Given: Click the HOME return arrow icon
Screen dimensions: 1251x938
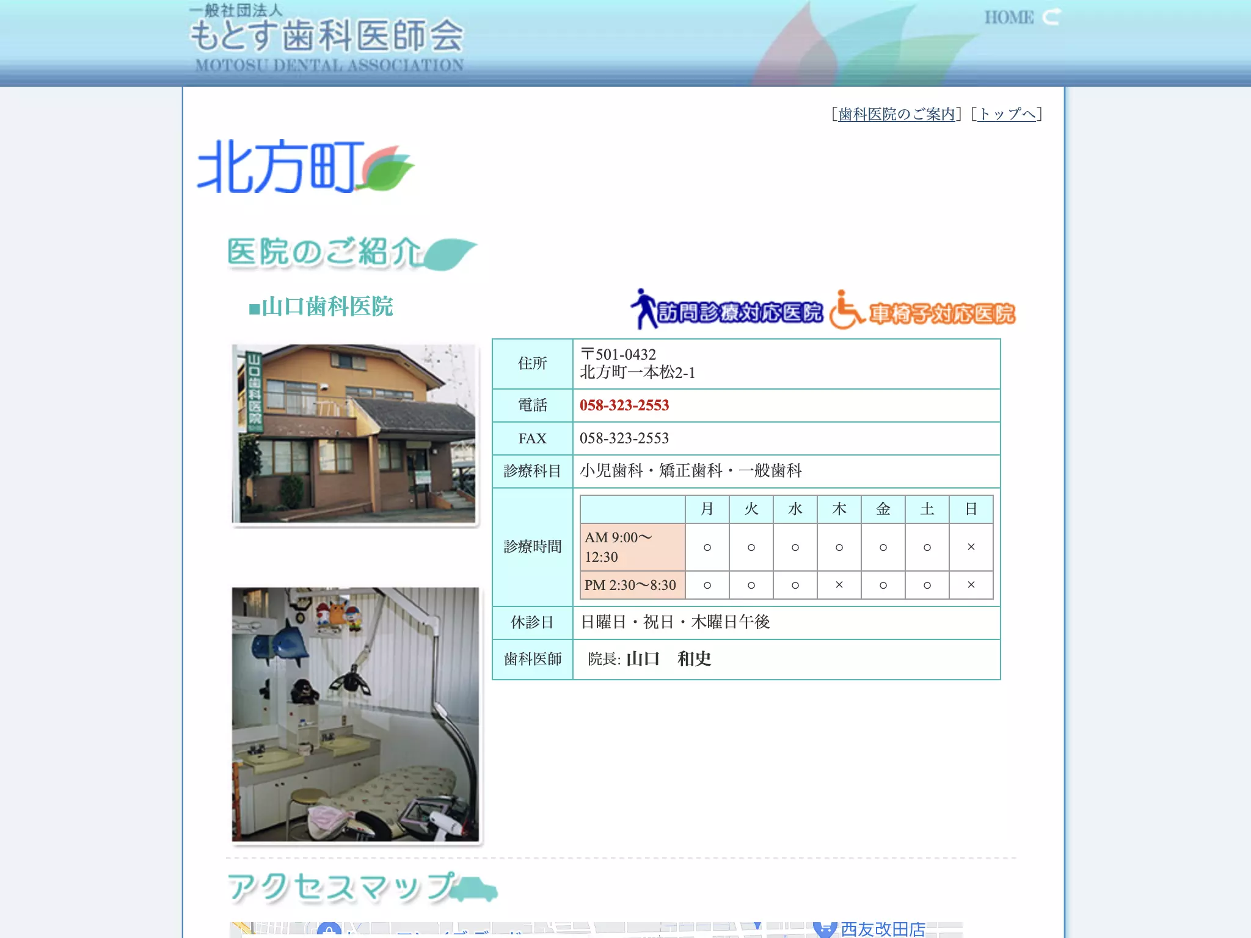Looking at the screenshot, I should (1051, 17).
